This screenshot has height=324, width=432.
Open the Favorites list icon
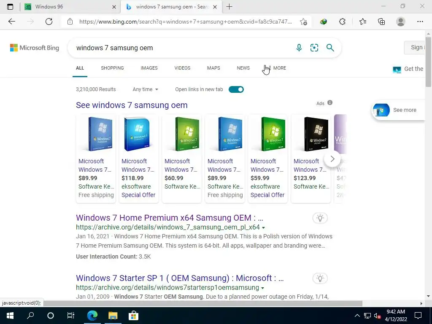(x=363, y=22)
